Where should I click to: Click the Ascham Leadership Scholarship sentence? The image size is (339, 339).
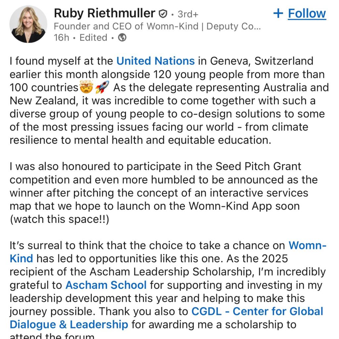(166, 272)
